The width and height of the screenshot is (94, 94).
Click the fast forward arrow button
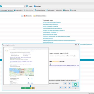coord(69,87)
